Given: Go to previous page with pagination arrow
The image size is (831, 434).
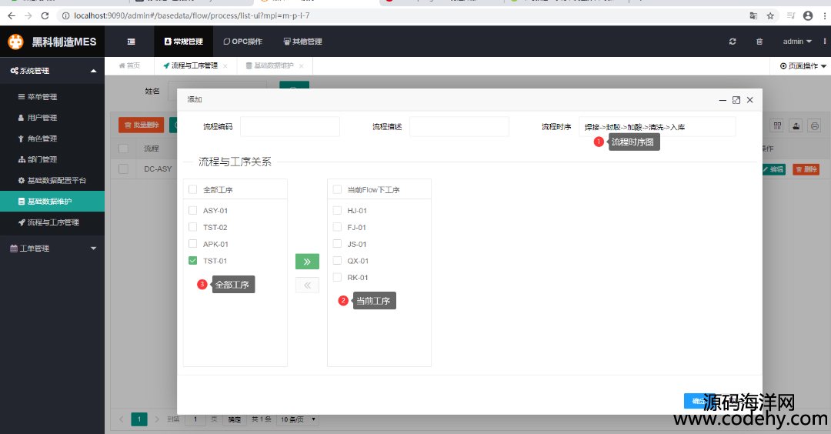Looking at the screenshot, I should point(122,419).
